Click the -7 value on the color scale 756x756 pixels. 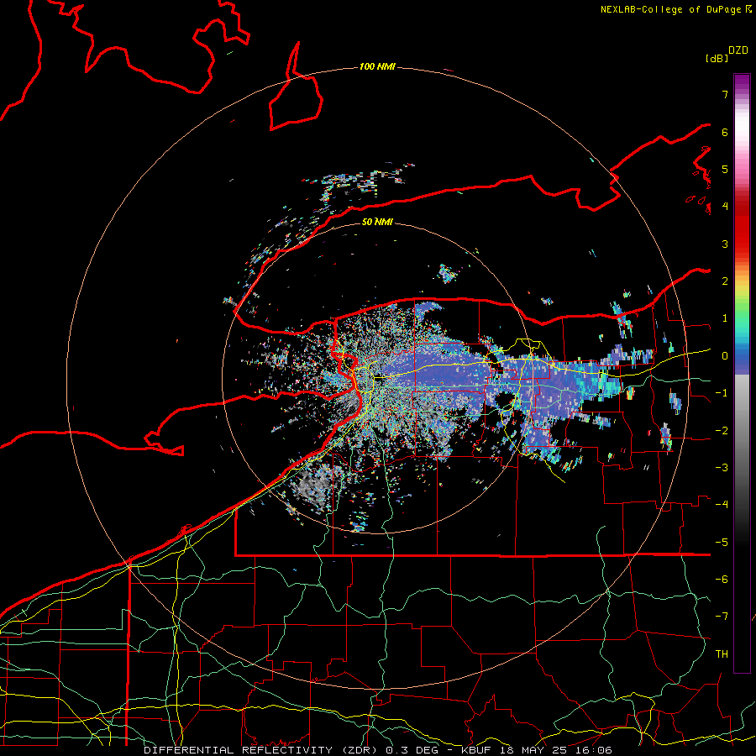722,617
